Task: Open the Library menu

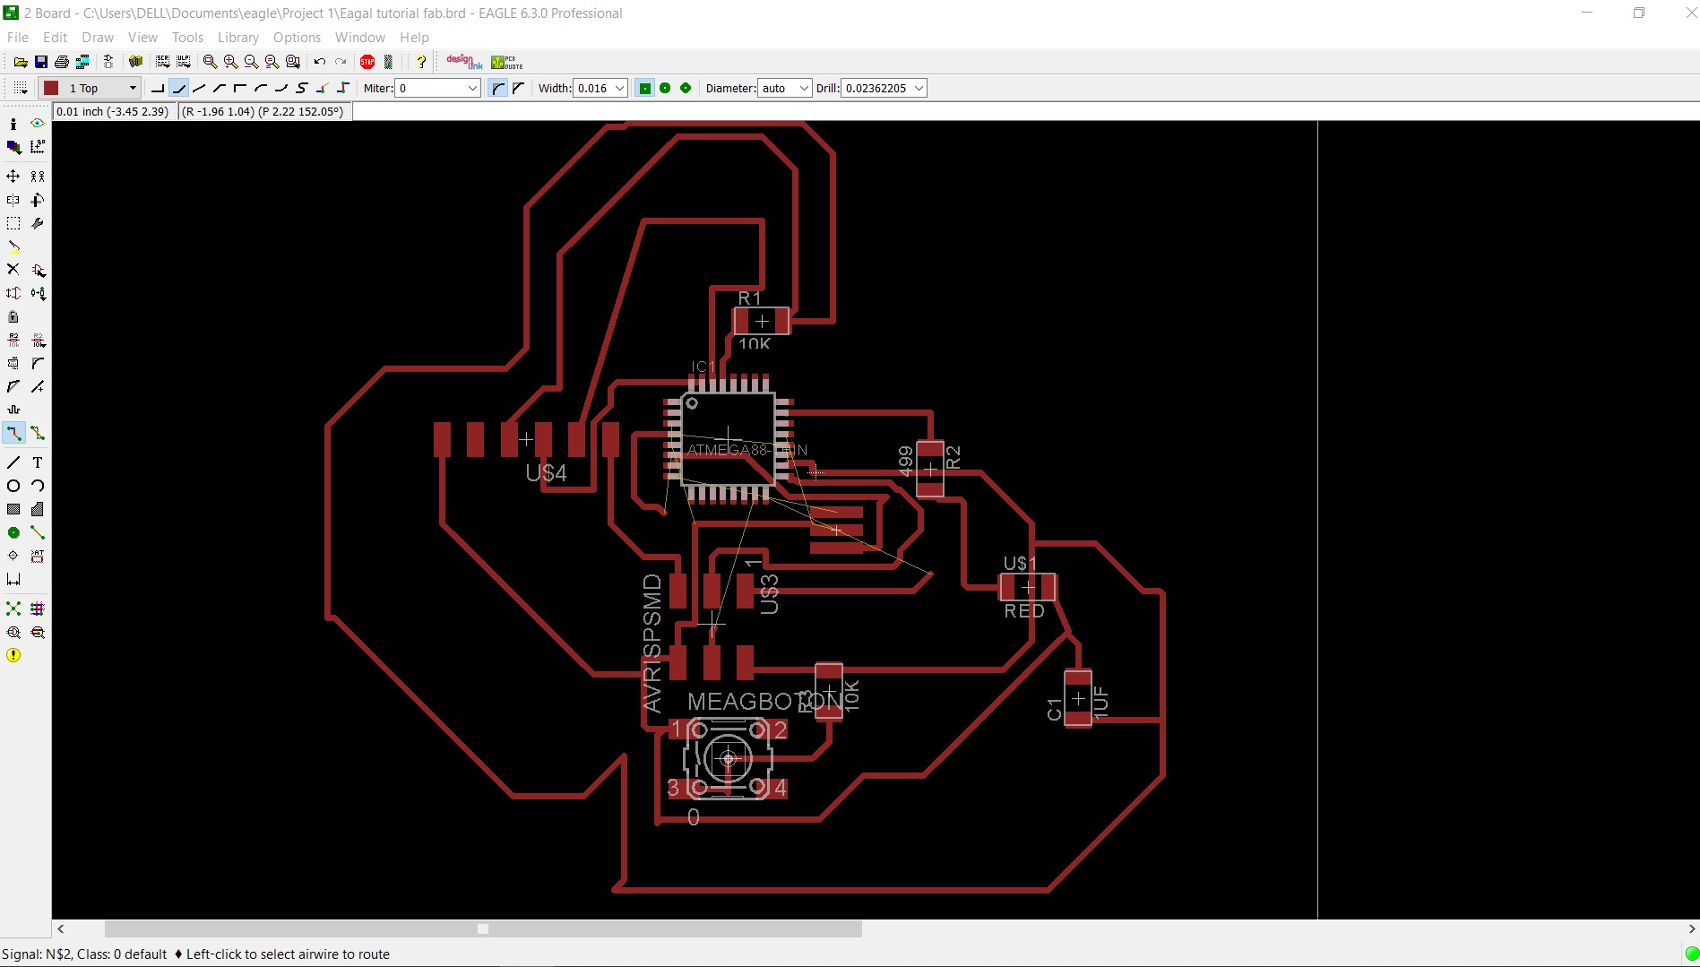Action: click(x=237, y=37)
